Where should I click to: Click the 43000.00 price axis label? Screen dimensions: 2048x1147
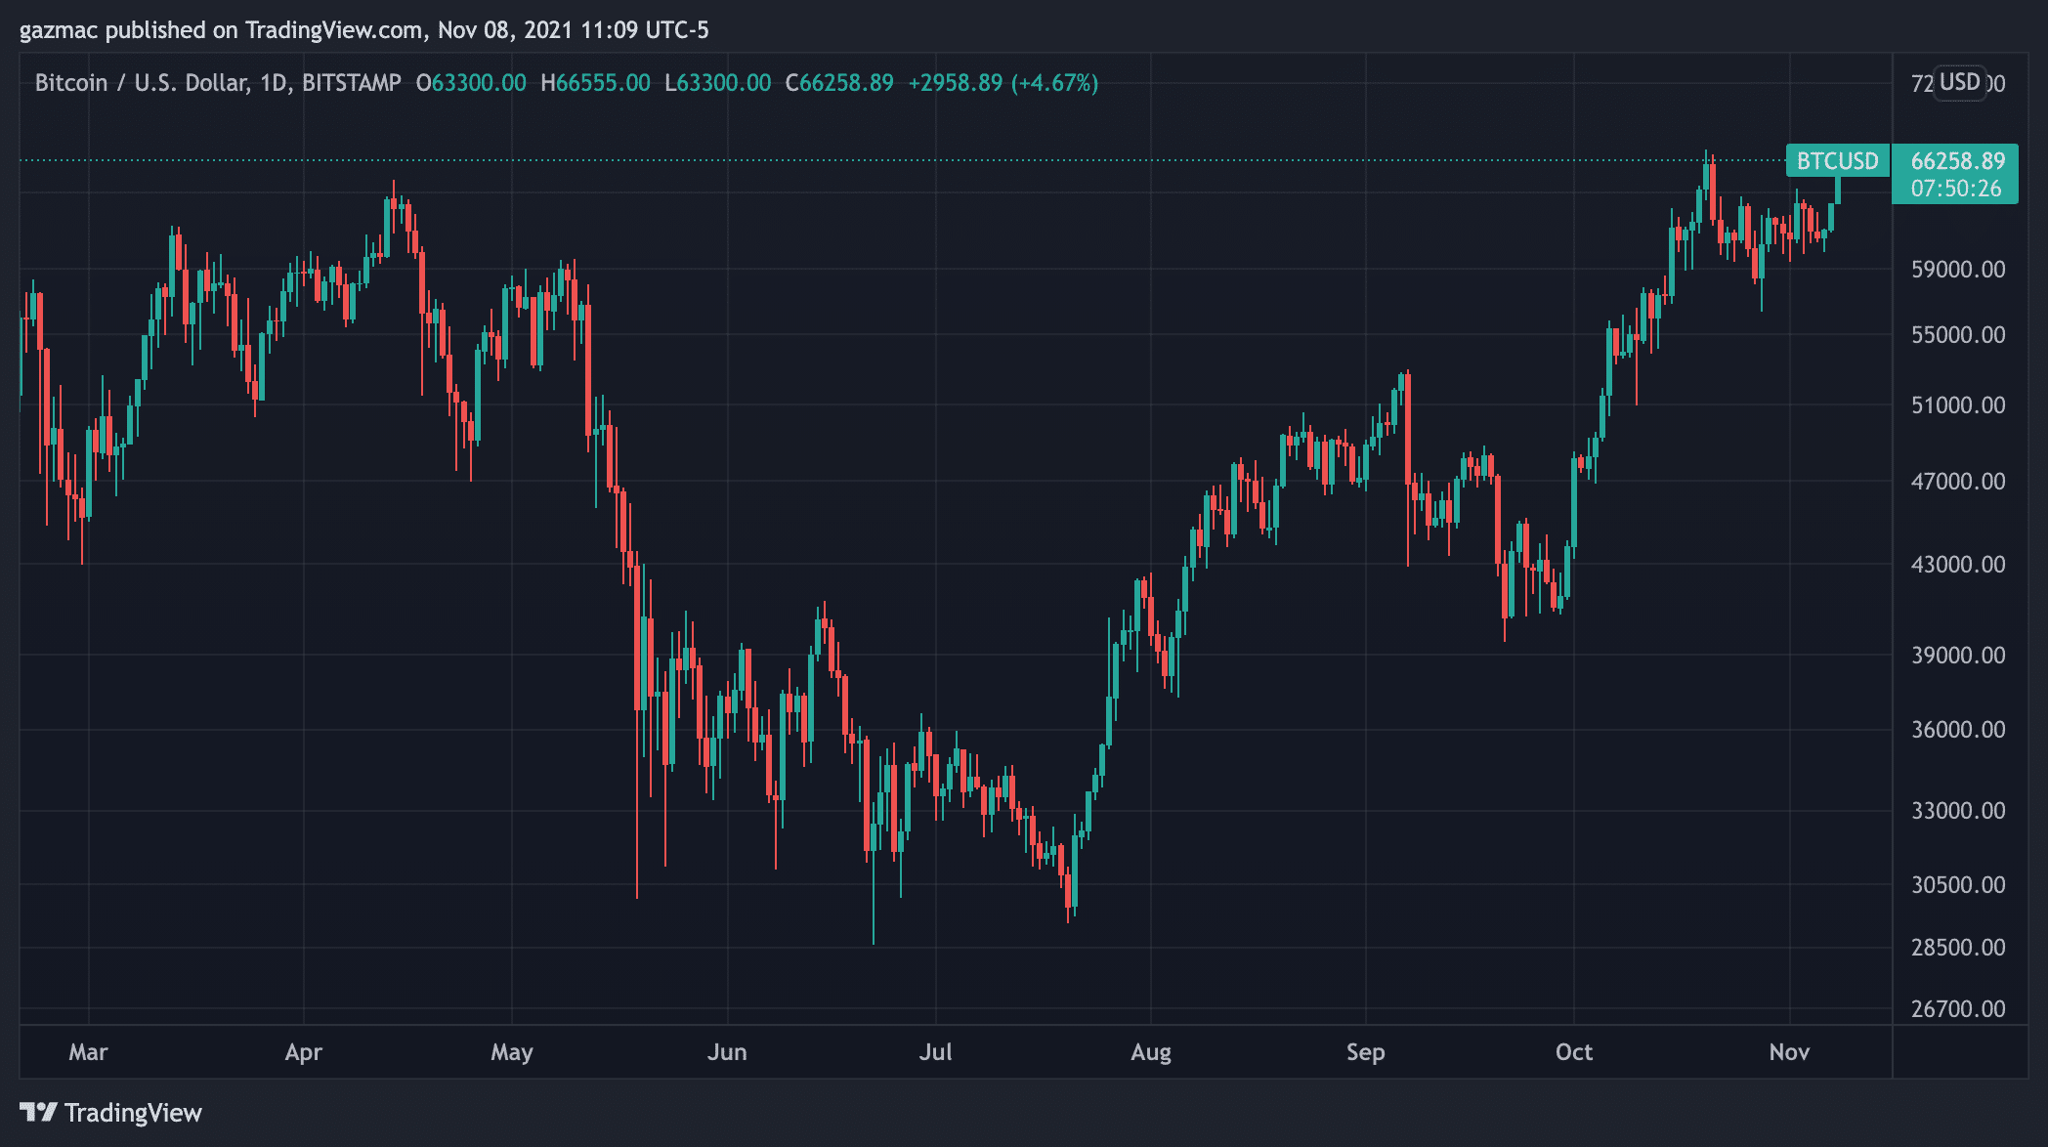[1958, 564]
